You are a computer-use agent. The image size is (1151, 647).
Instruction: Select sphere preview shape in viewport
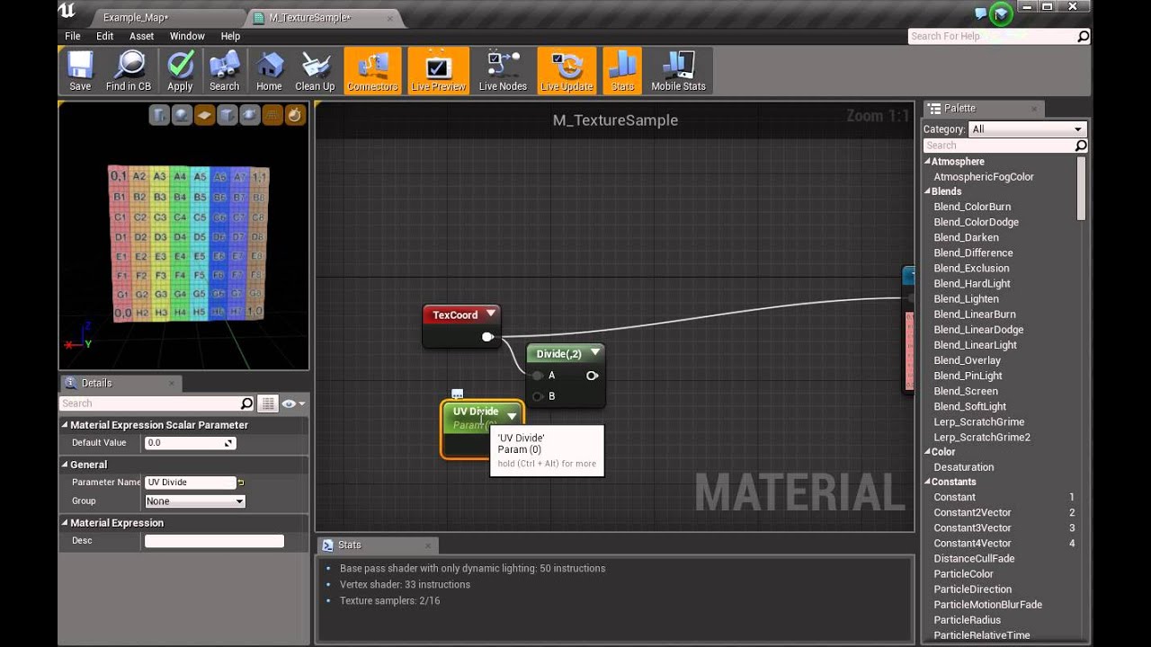[182, 115]
